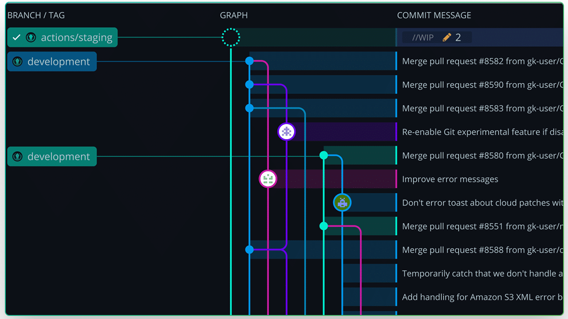Click the pencil edit icon in the //WIP row
568x319 pixels.
point(446,37)
